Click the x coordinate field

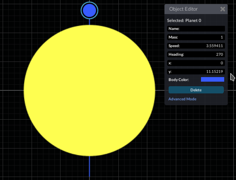(x=202, y=63)
